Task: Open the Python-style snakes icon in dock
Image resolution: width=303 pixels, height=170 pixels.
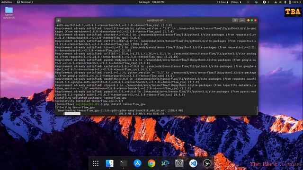Action: pyautogui.click(x=165, y=163)
